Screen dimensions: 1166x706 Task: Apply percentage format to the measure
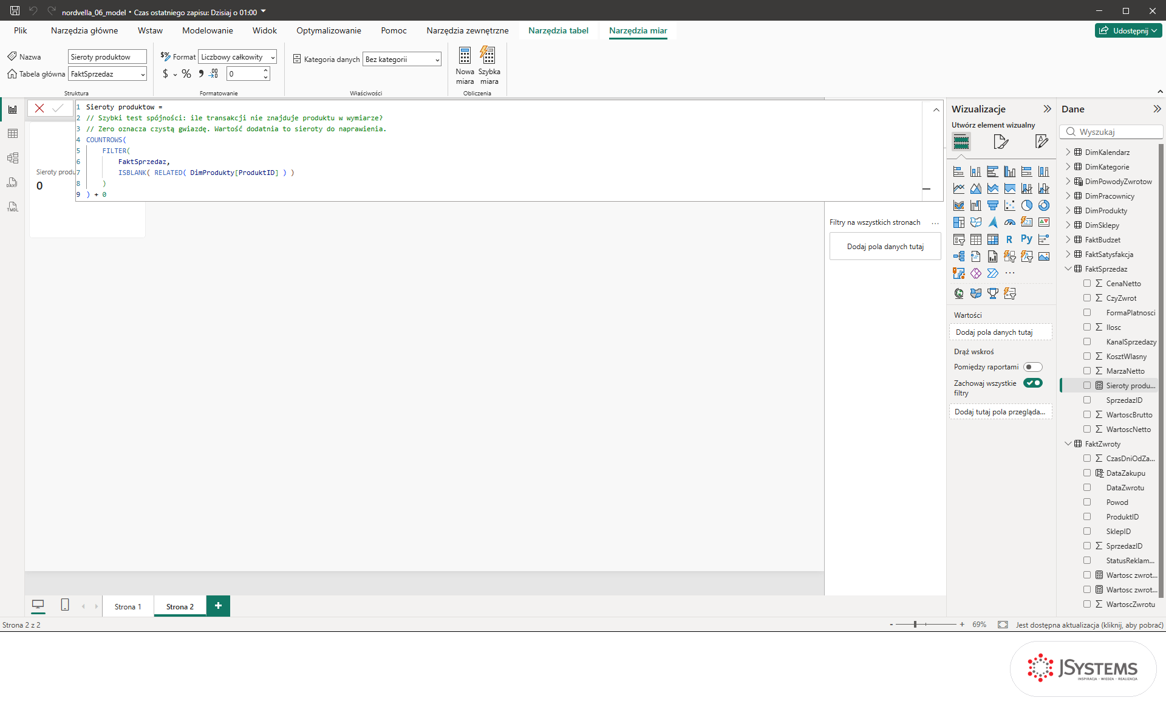tap(186, 74)
